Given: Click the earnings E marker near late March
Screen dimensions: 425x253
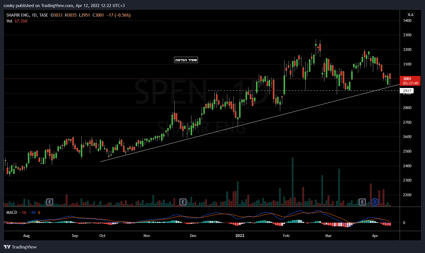Looking at the screenshot, I should pyautogui.click(x=362, y=202).
